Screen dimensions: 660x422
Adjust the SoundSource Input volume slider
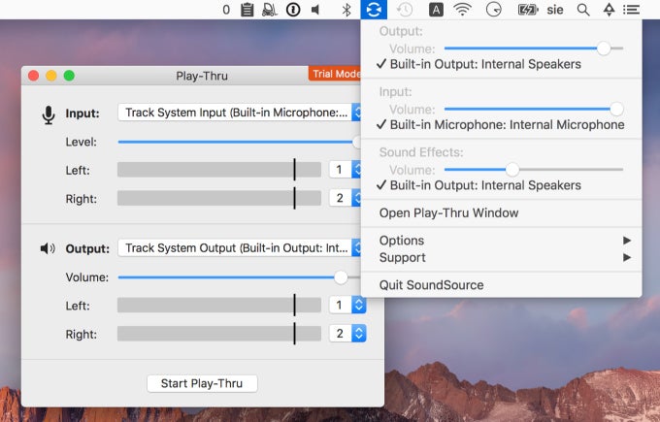(534, 109)
